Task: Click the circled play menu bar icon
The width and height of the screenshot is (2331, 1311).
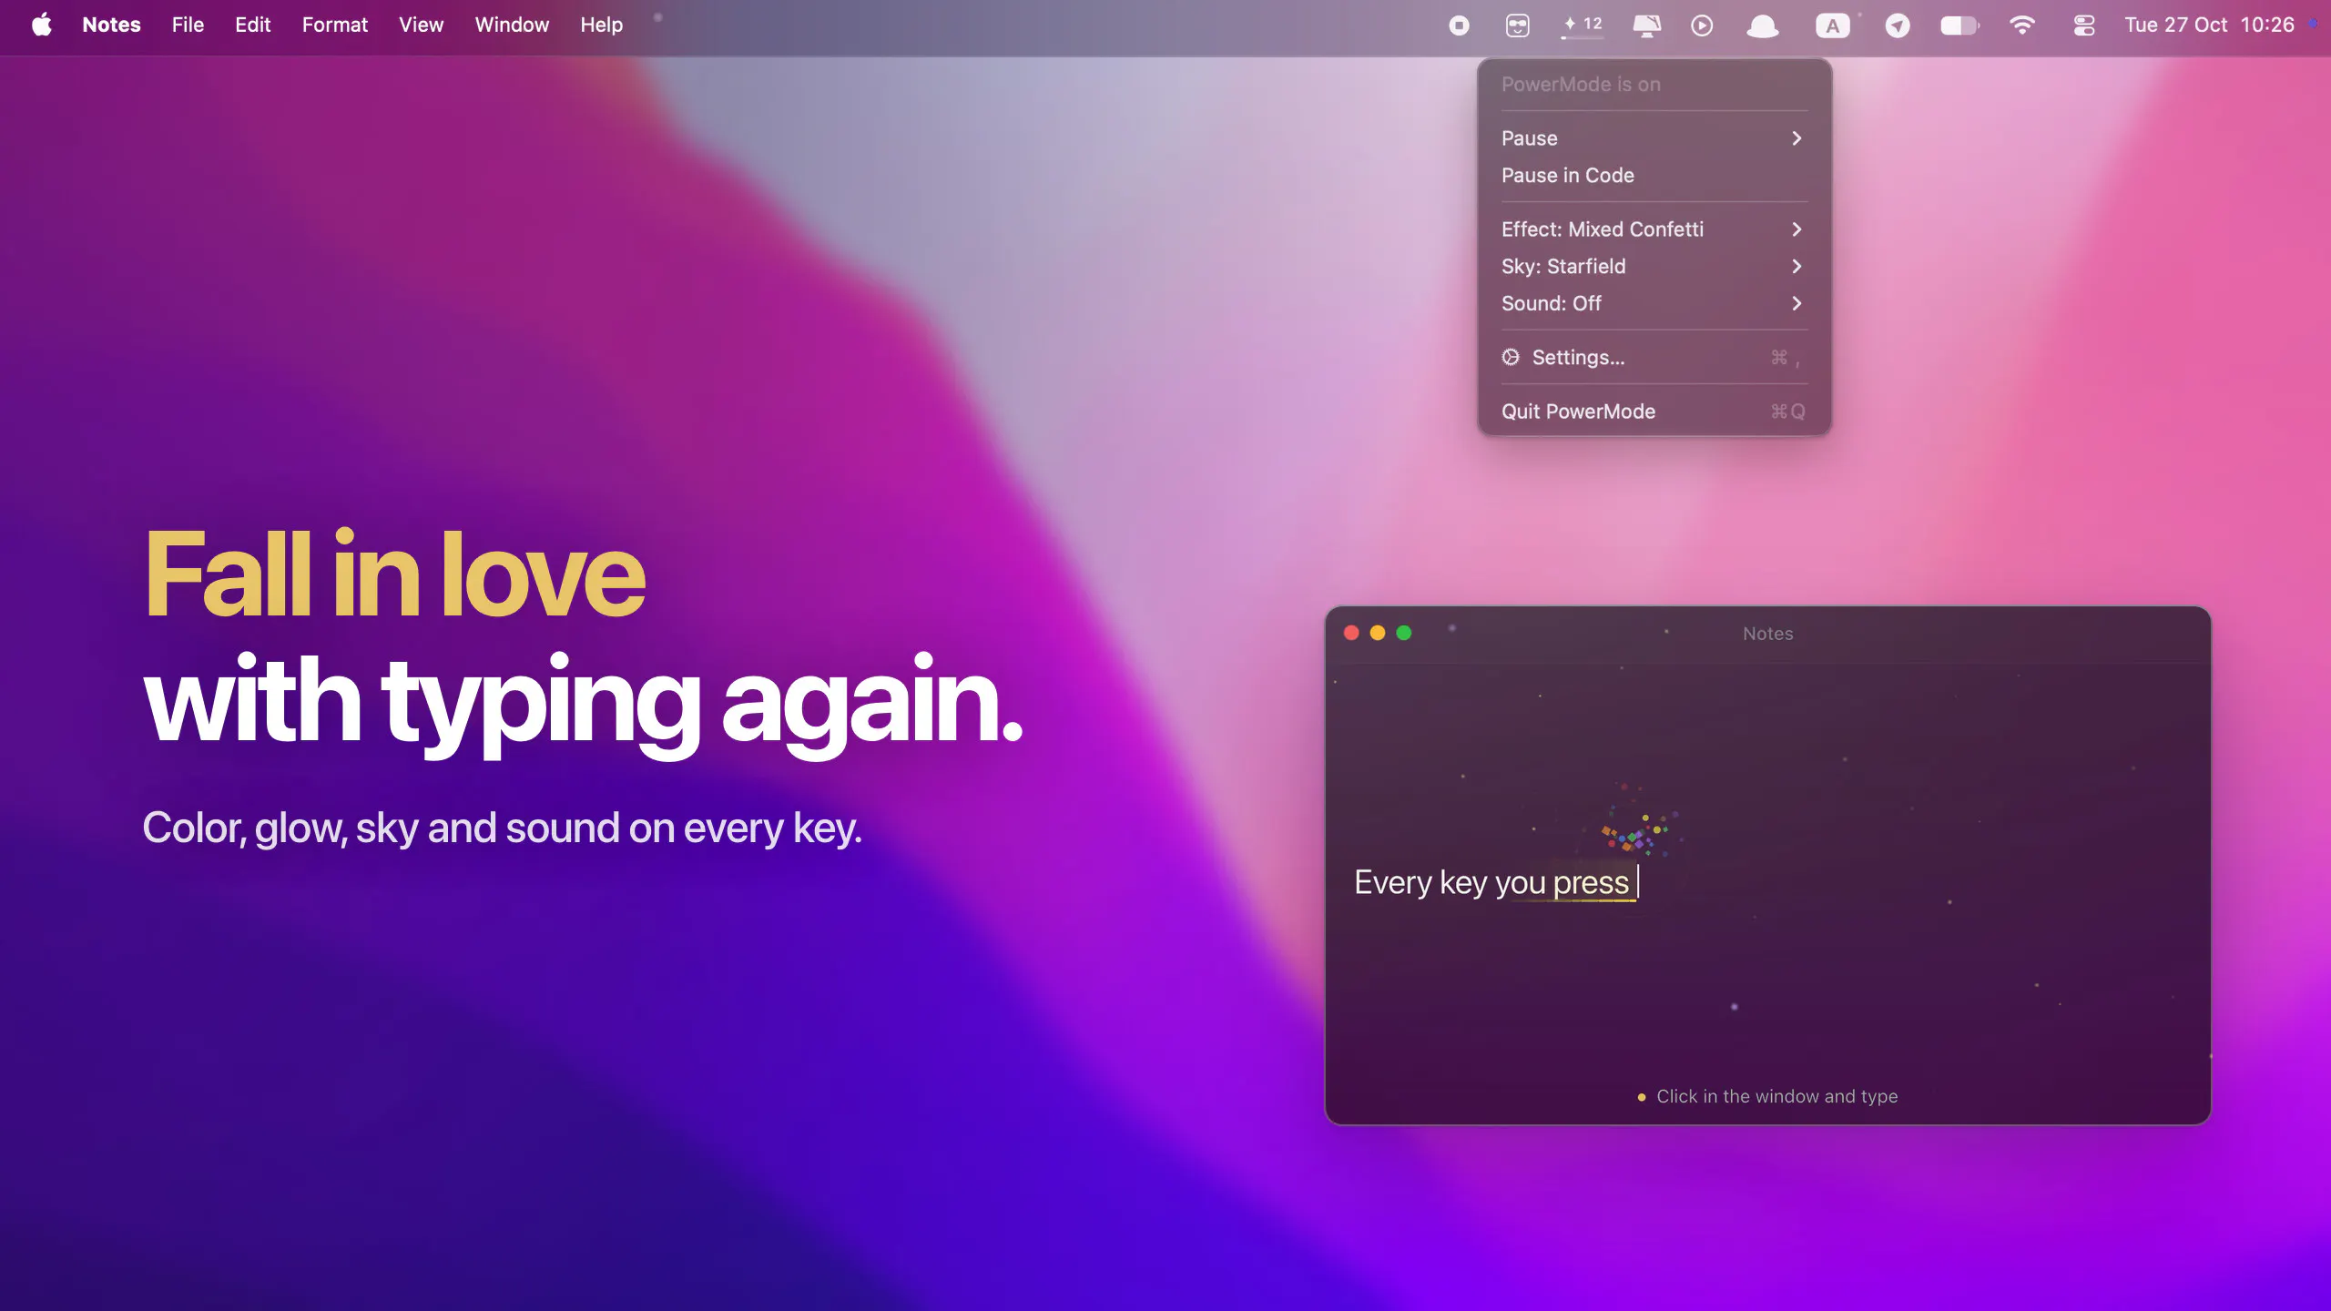Action: click(x=1702, y=25)
